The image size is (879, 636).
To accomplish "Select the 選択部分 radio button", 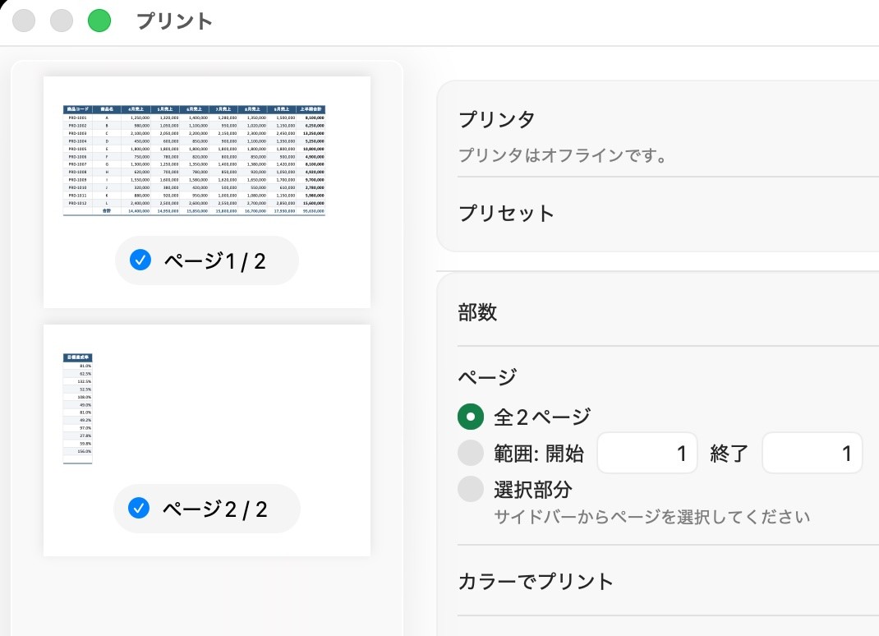I will (x=471, y=489).
